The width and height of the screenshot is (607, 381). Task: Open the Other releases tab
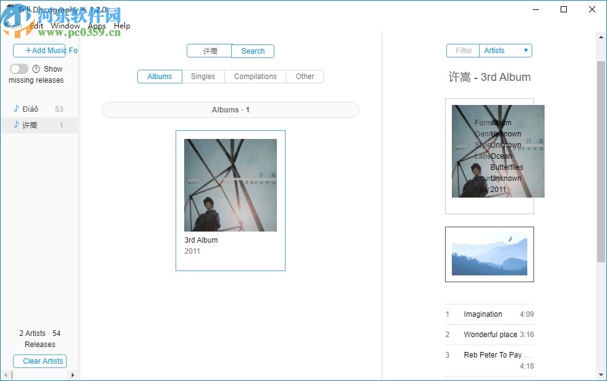click(x=305, y=76)
